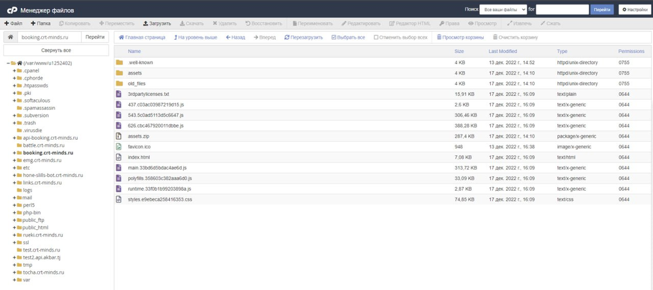Click Извлечь extract toolbar button

[x=519, y=24]
